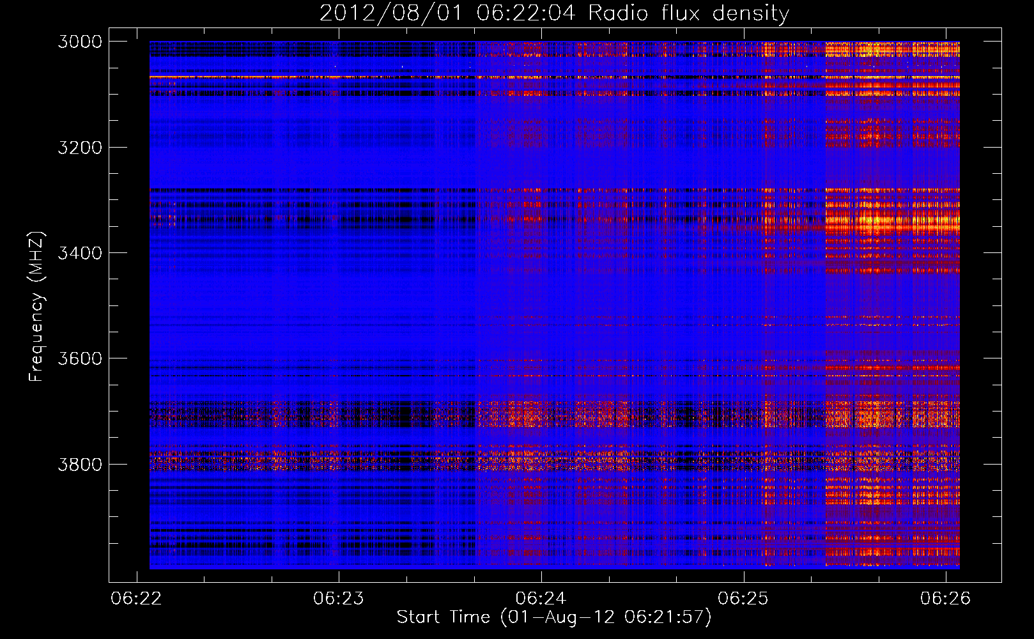Click the 06:22 time axis label
The width and height of the screenshot is (1034, 639).
coord(136,598)
